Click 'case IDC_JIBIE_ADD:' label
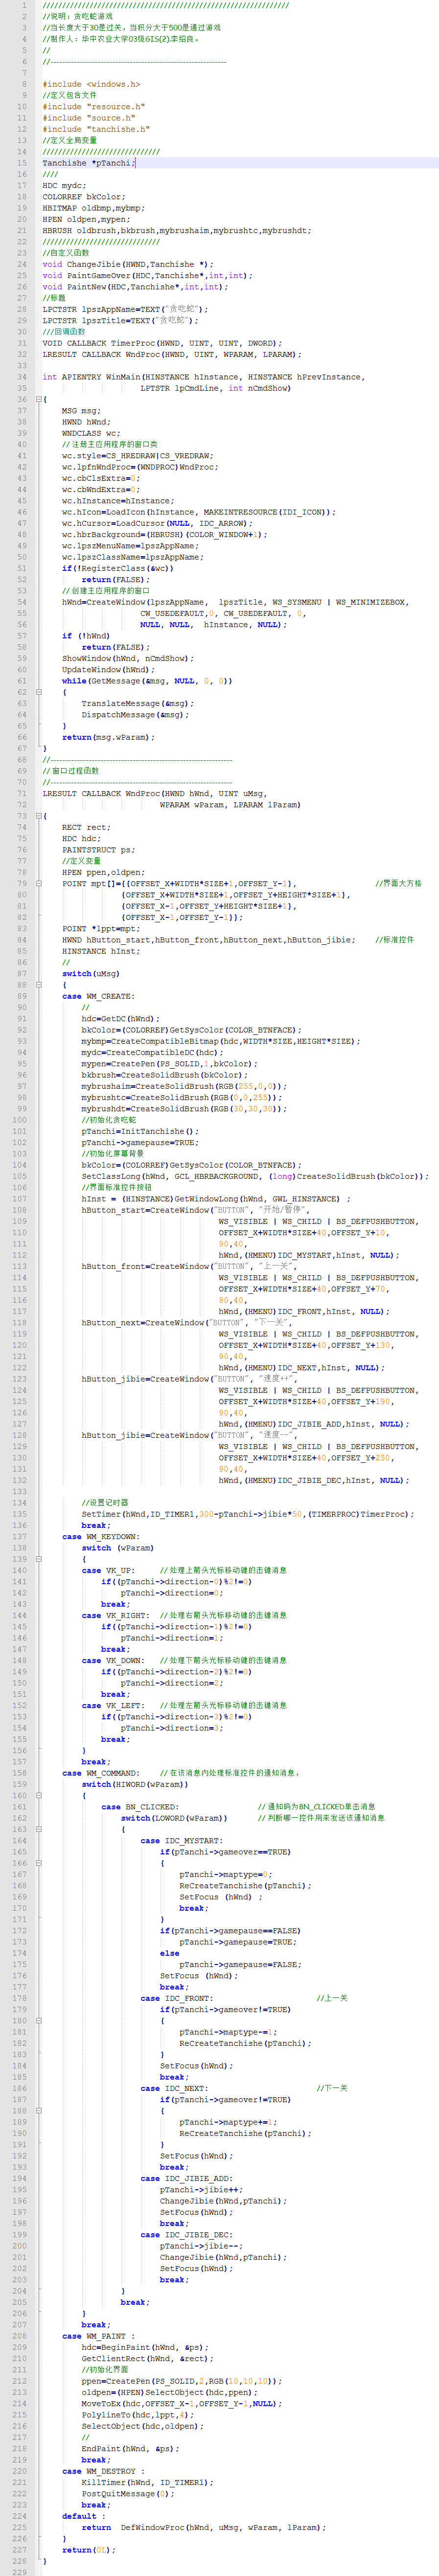The width and height of the screenshot is (439, 2576). click(186, 2178)
